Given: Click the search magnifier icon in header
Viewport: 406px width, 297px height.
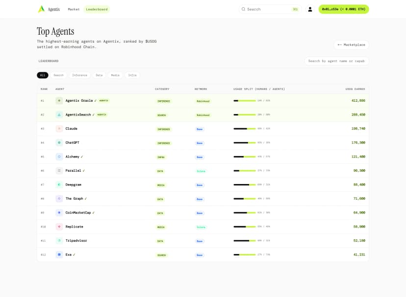Looking at the screenshot, I should (x=243, y=9).
